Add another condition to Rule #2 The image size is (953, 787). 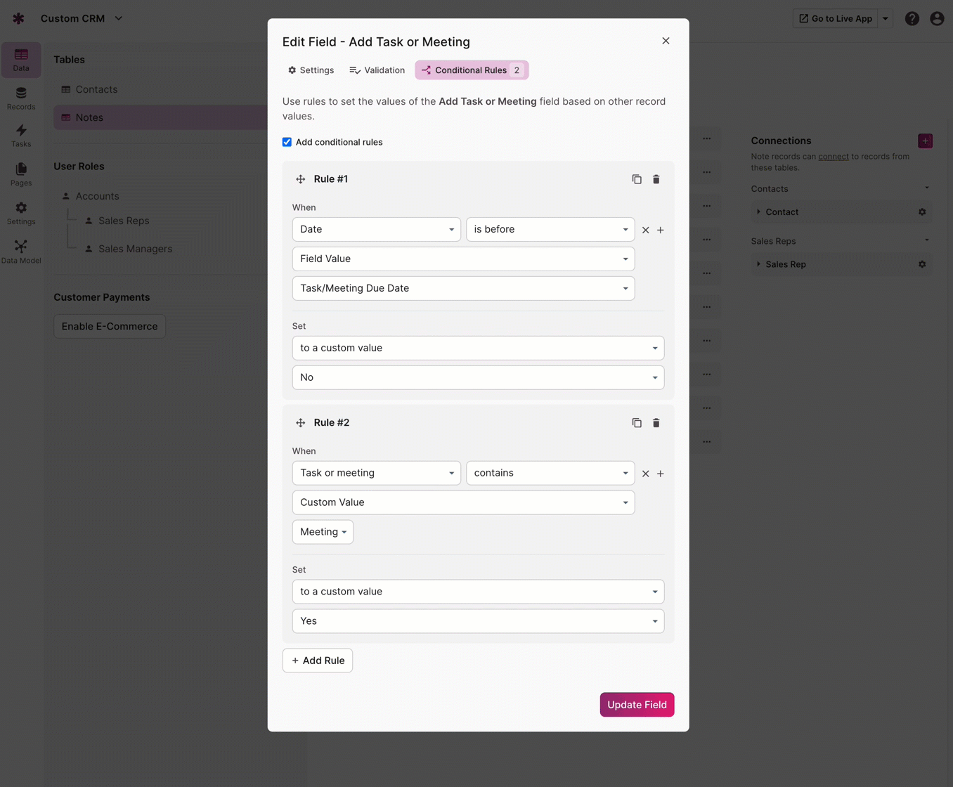click(x=661, y=474)
